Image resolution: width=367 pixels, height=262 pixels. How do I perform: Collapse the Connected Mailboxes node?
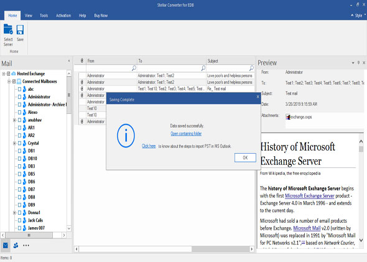(x=9, y=82)
